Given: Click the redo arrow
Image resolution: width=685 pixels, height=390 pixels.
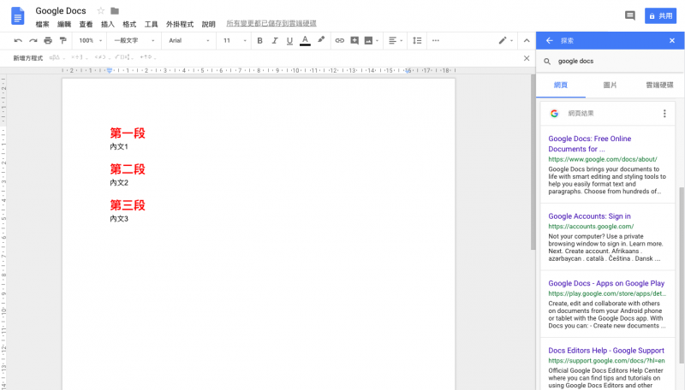Looking at the screenshot, I should coord(33,40).
